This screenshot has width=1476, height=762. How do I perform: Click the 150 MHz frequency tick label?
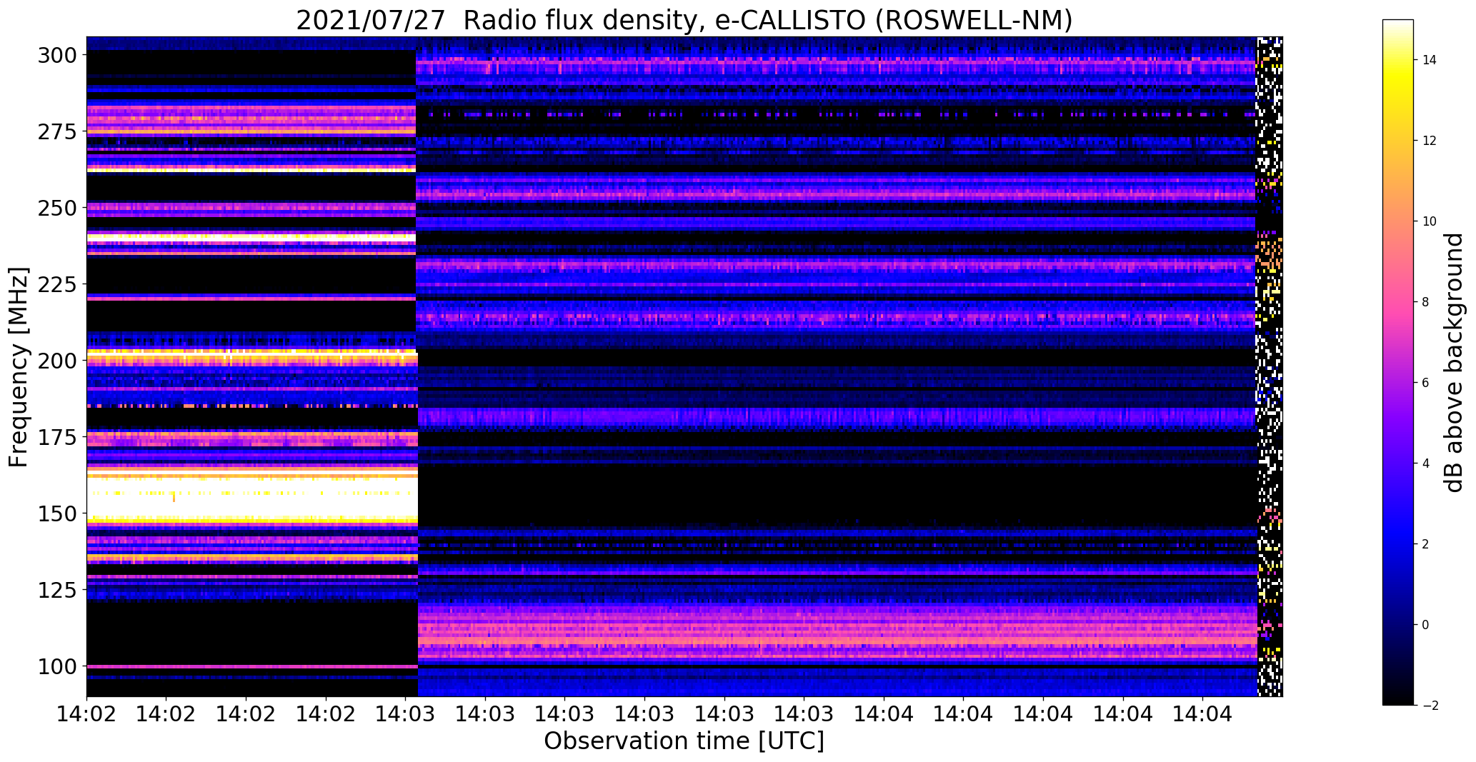click(57, 513)
